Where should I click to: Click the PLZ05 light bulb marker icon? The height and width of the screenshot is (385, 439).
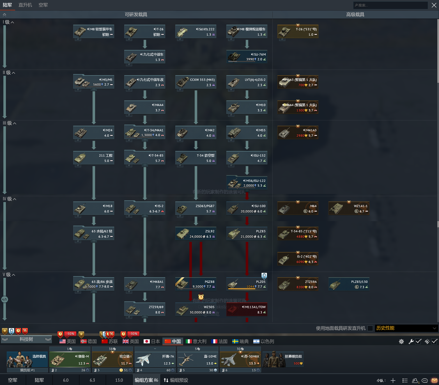(264, 276)
